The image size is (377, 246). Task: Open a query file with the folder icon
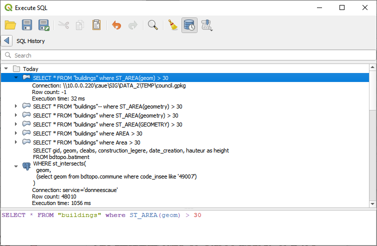click(x=10, y=25)
